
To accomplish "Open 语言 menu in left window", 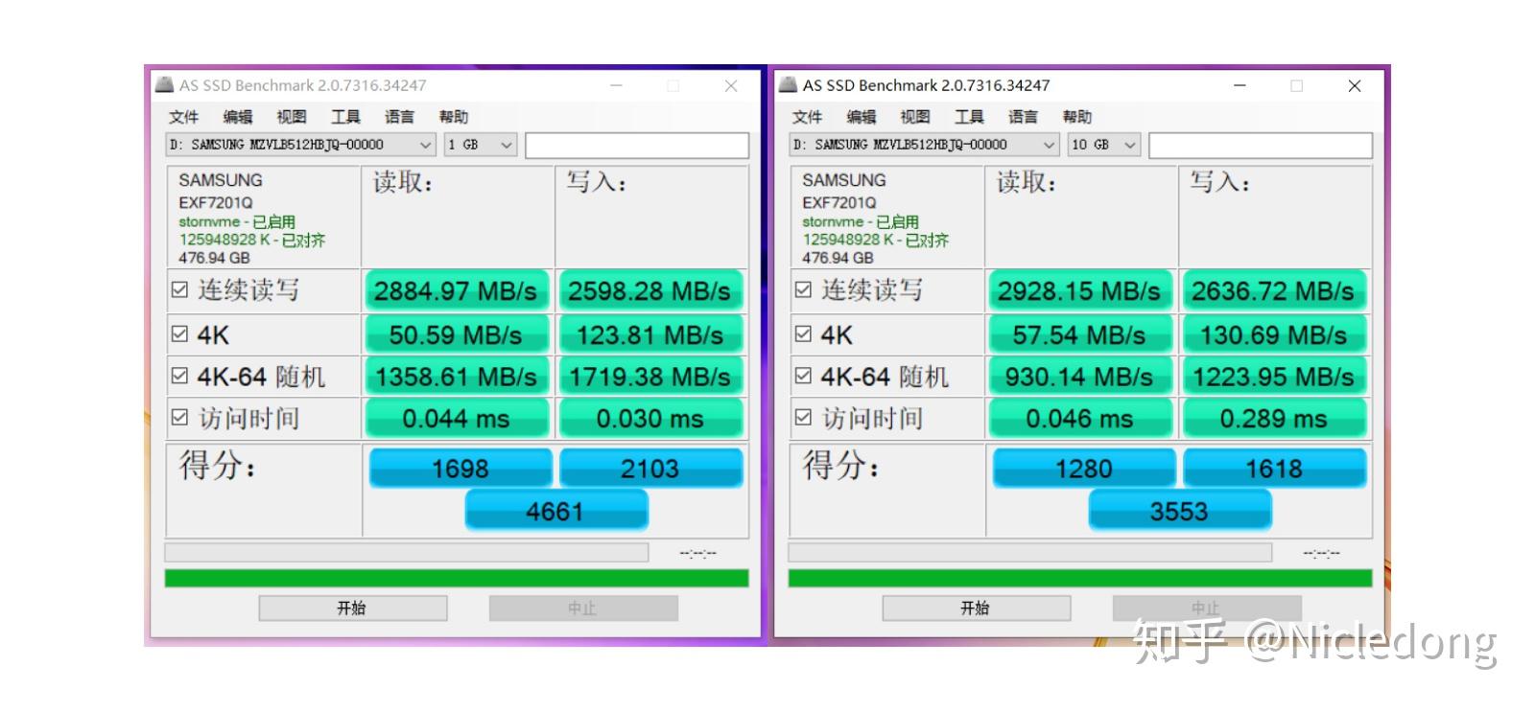I will 399,117.
